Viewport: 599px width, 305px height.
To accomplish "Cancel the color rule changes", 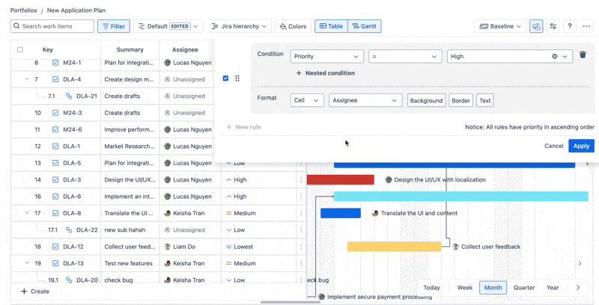I will pos(553,146).
